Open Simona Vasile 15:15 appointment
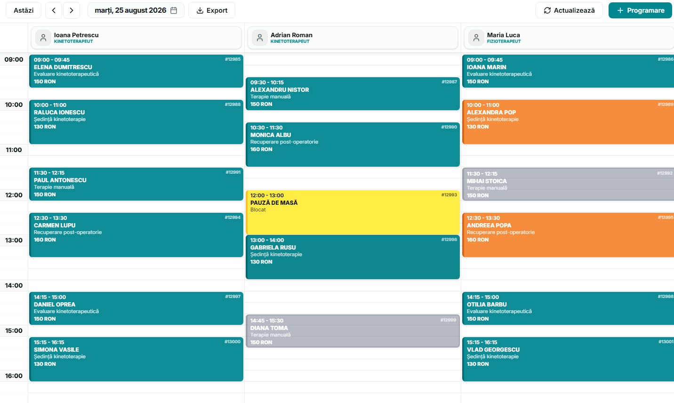 136,359
